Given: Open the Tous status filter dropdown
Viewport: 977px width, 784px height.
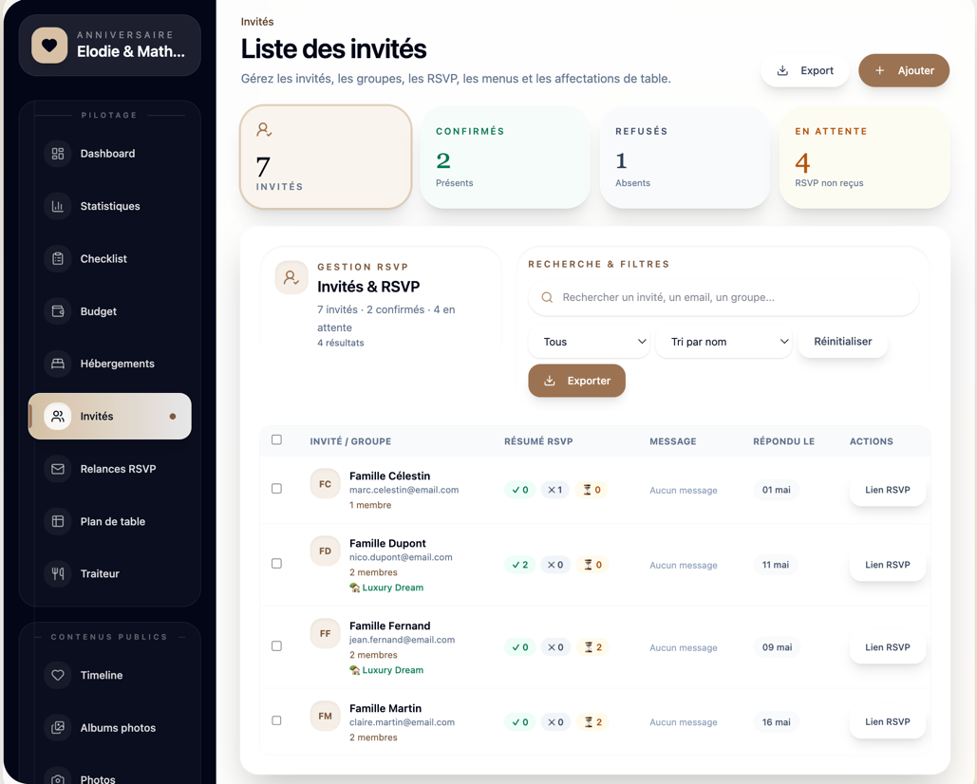Looking at the screenshot, I should (589, 342).
